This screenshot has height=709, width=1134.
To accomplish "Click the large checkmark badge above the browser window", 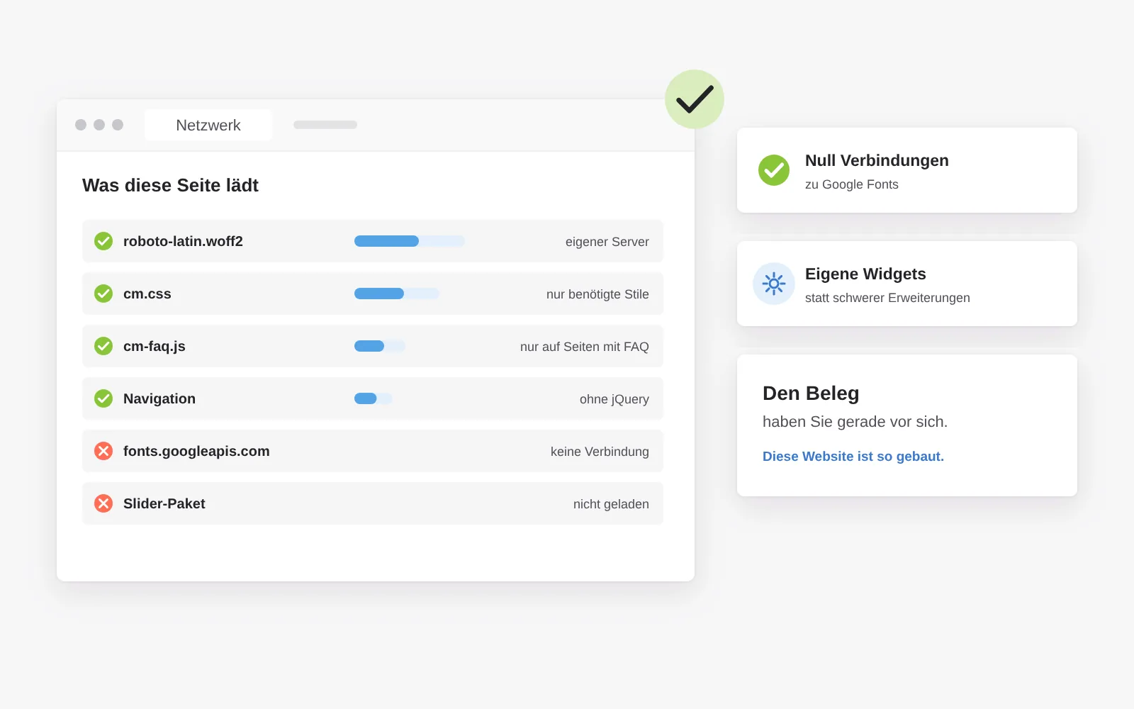I will [695, 99].
